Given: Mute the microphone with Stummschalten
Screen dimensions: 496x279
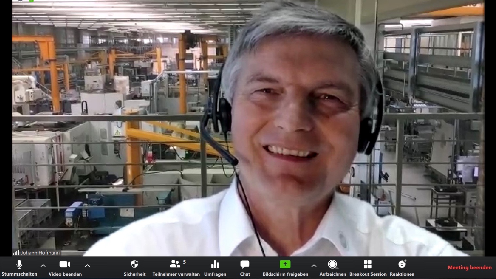Looking at the screenshot, I should coord(19,268).
